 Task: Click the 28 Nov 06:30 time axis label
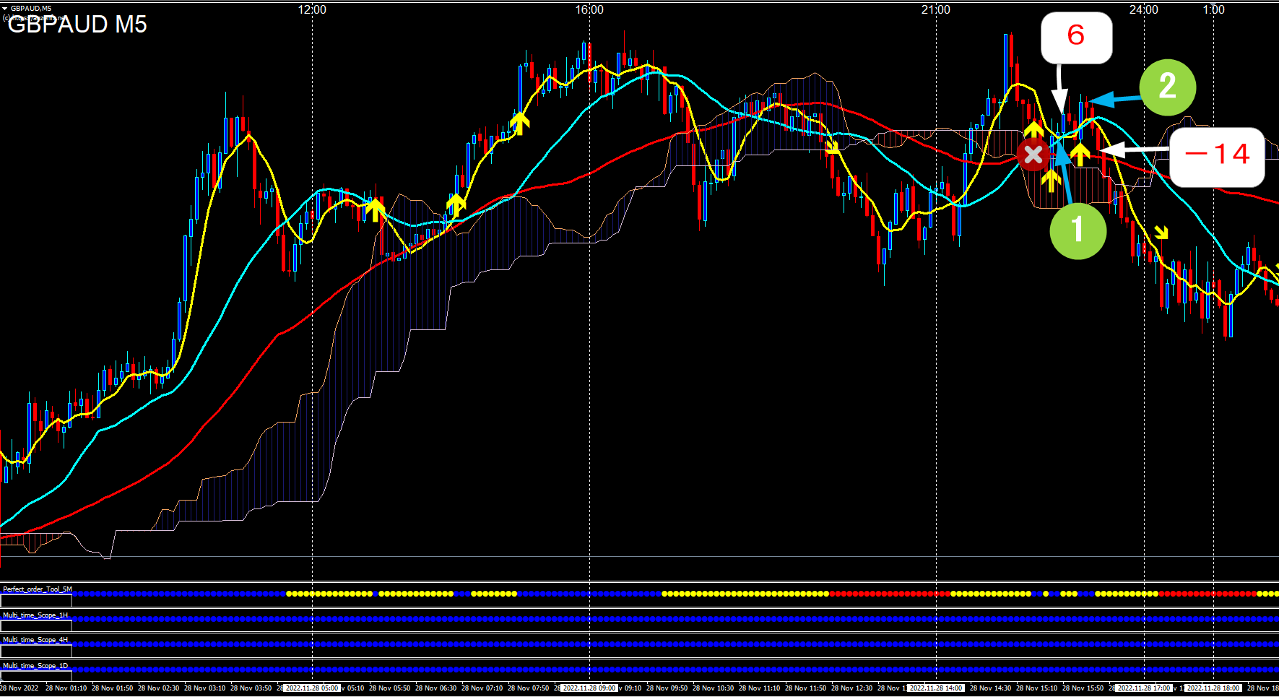436,688
